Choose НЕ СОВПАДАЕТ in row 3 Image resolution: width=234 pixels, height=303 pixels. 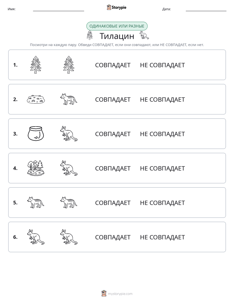click(x=162, y=134)
